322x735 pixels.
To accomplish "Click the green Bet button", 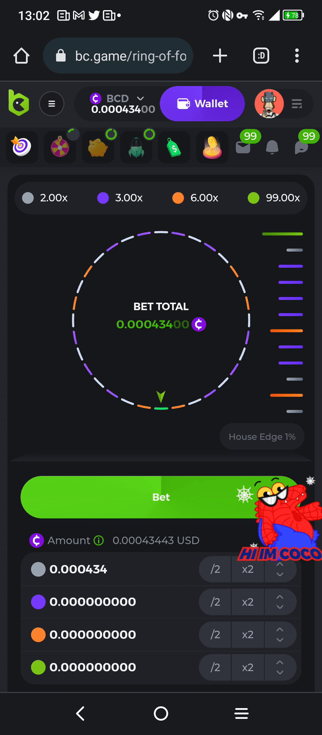I will [x=161, y=497].
